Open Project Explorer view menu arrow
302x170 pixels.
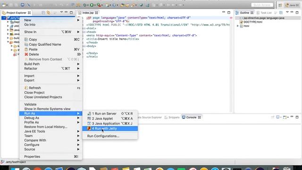coord(61,12)
